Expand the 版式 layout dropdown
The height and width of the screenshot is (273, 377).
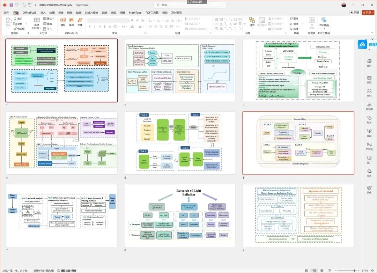tap(49, 19)
